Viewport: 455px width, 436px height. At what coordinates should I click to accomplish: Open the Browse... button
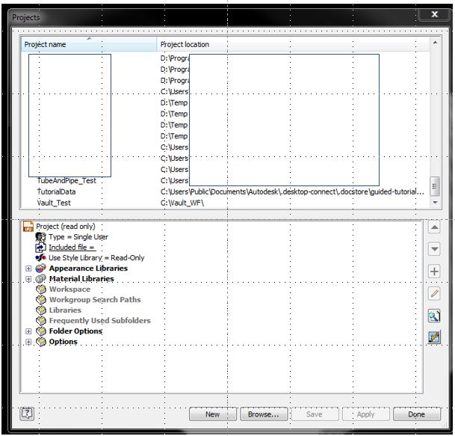click(264, 414)
